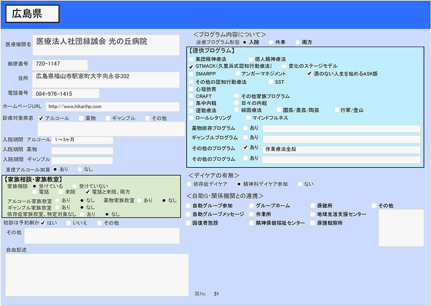This screenshot has width=431, height=306.
Task: Select なし for 重度アルコール加算
Action: point(79,169)
